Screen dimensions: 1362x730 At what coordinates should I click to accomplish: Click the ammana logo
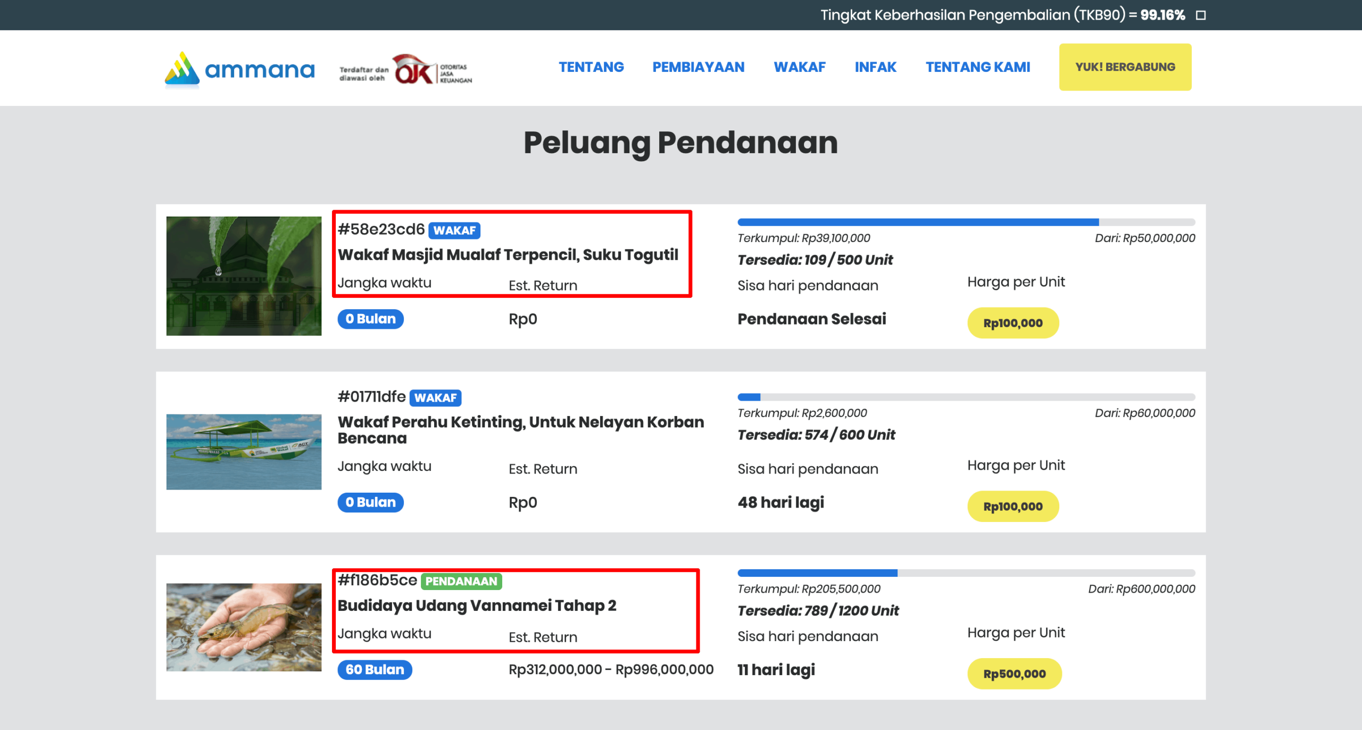(x=239, y=68)
